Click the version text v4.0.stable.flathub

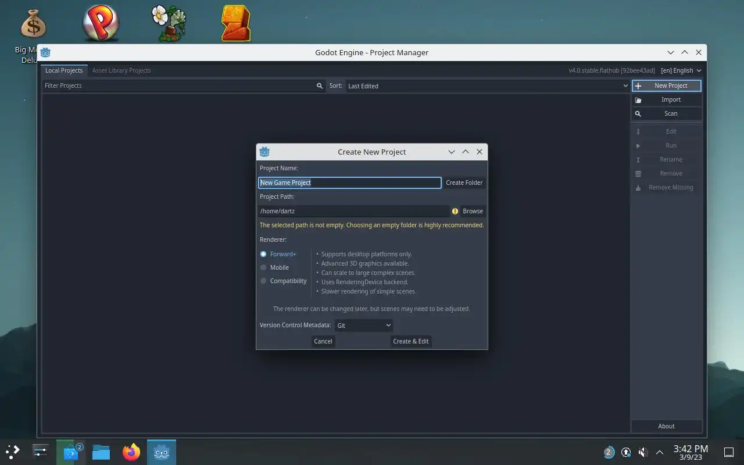point(611,70)
